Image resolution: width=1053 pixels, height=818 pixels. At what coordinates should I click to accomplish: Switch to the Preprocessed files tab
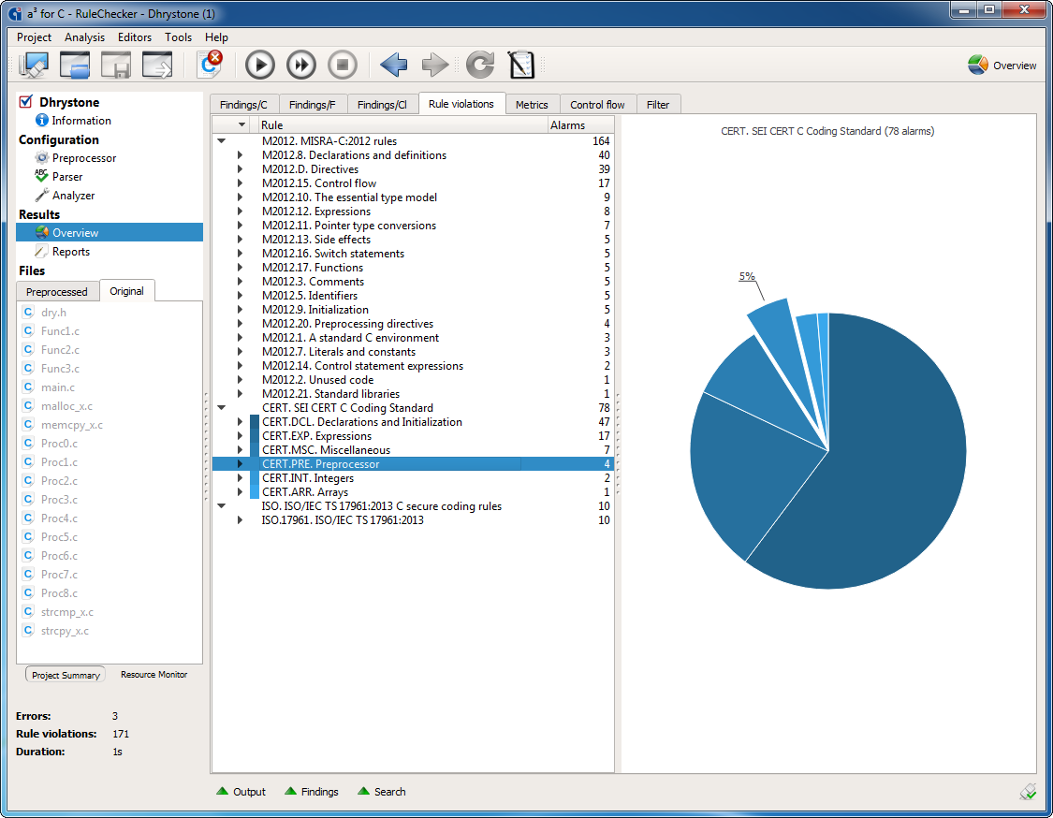(57, 291)
